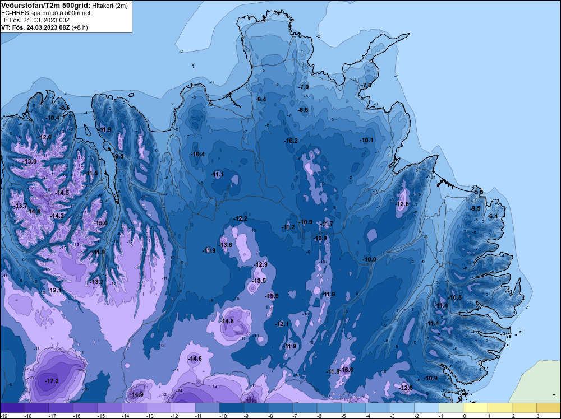
Task: Click the -19 label on the color scale
Action: click(x=3, y=416)
